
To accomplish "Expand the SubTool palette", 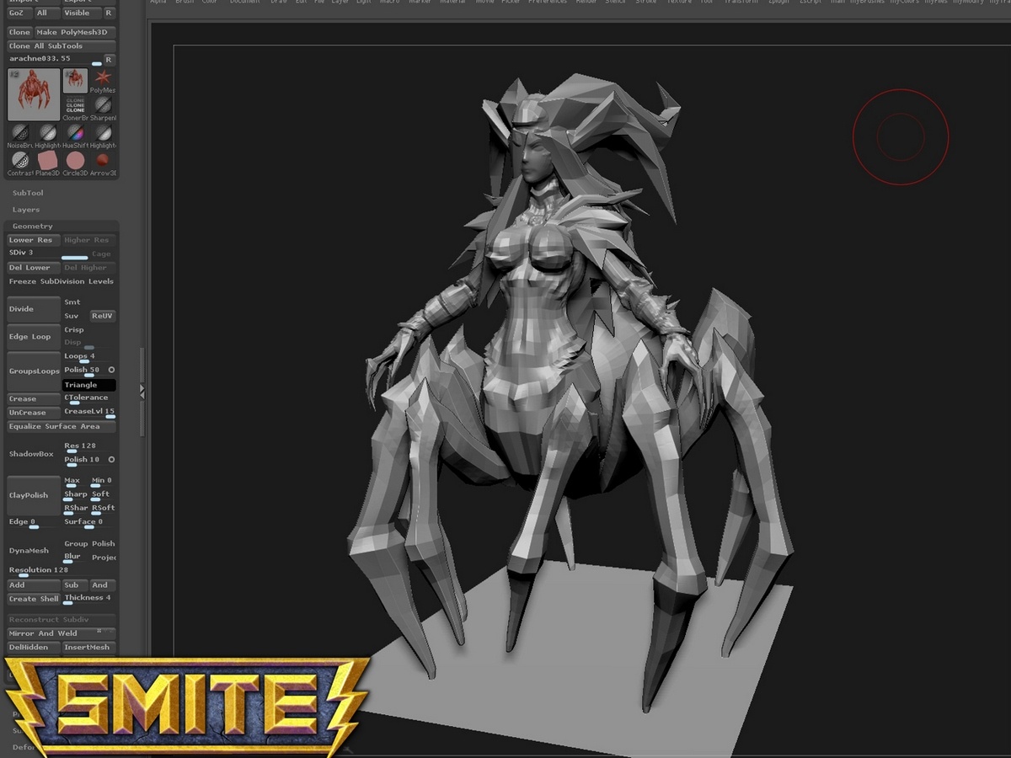I will [28, 192].
